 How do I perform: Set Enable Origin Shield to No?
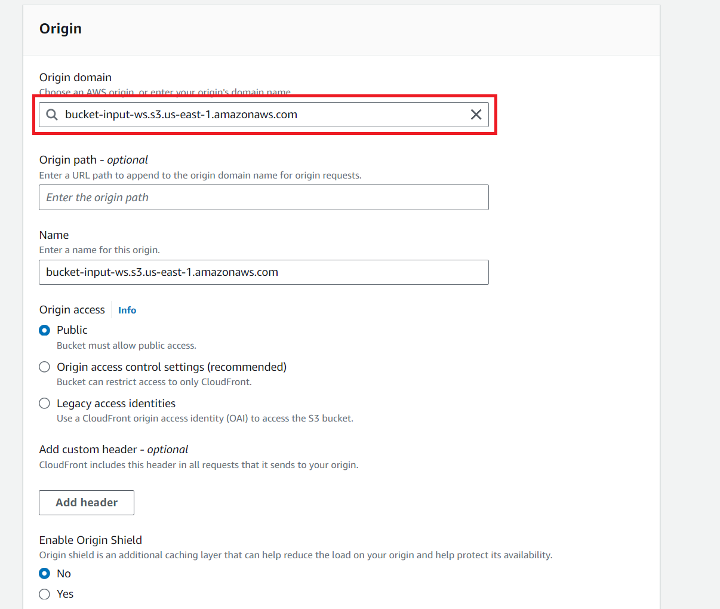[x=44, y=574]
